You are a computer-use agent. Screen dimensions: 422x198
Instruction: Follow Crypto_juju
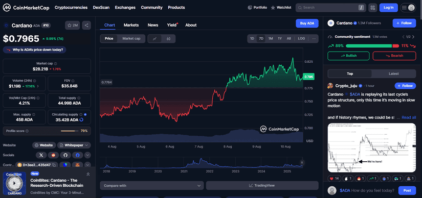coord(405,86)
